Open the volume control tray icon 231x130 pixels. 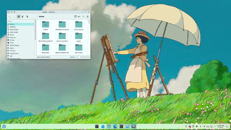pyautogui.click(x=197, y=127)
